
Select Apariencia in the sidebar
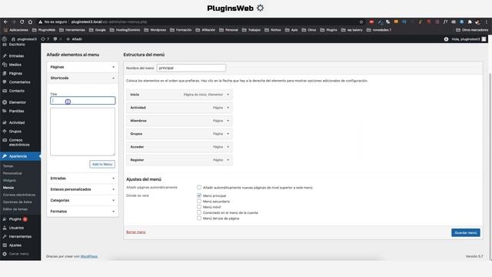point(20,156)
